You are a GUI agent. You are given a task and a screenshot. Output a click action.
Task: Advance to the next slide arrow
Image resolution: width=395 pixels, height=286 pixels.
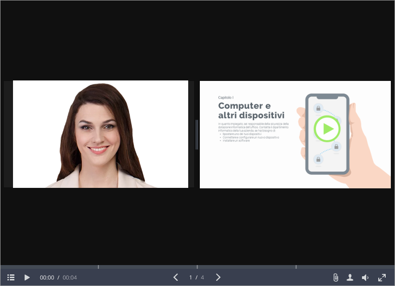[218, 278]
